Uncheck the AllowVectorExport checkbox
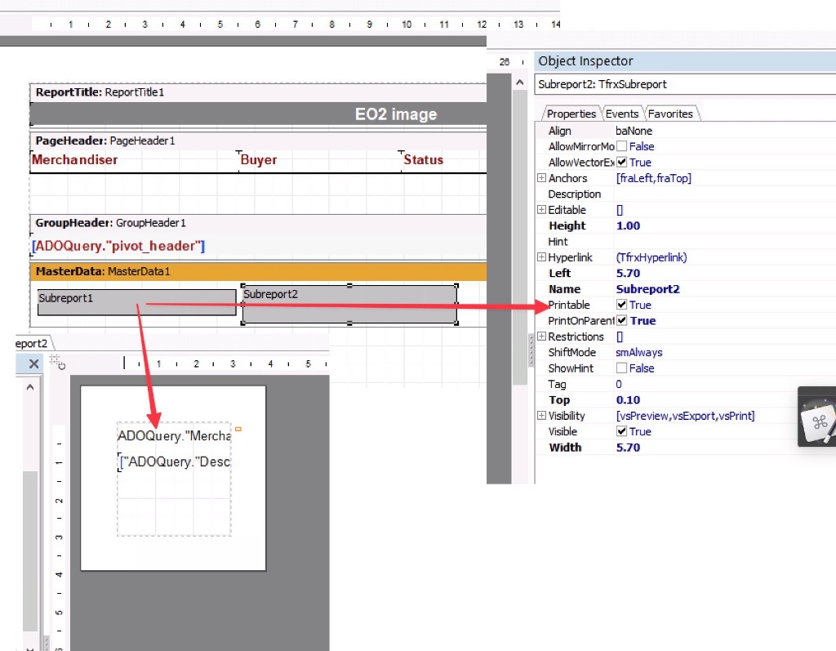This screenshot has height=651, width=836. click(621, 163)
